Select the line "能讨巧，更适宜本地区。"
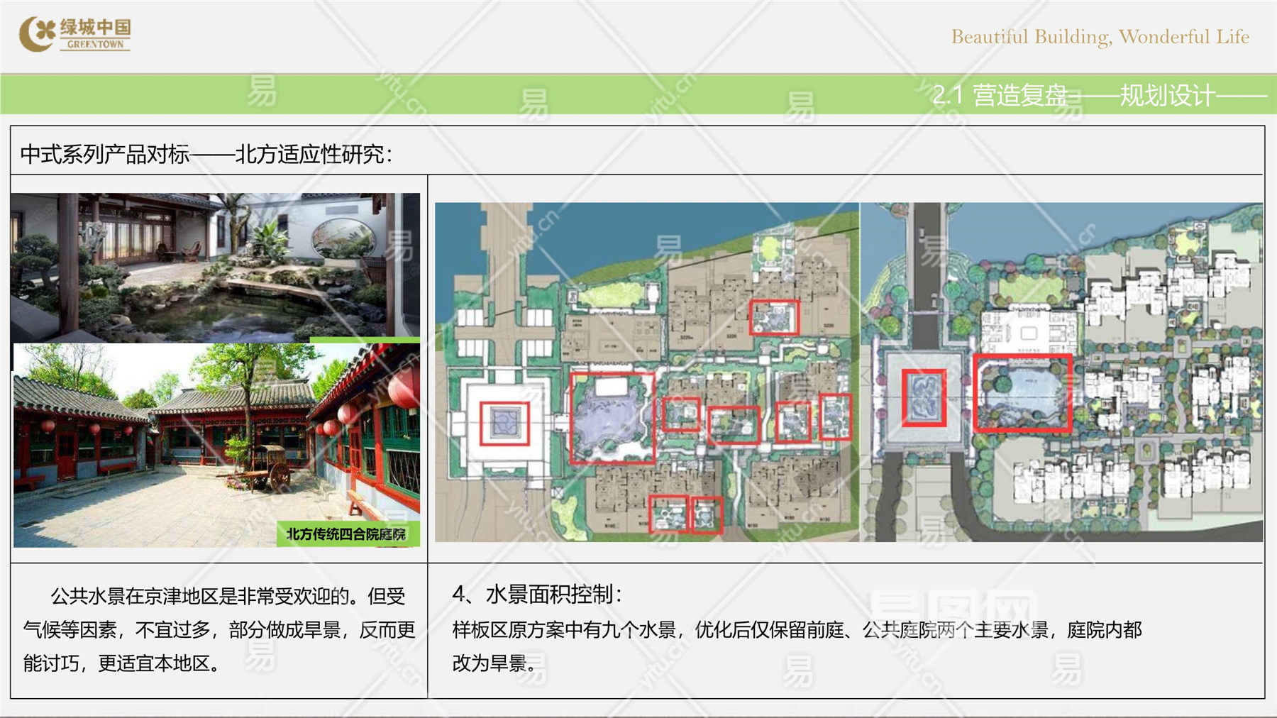1277x718 pixels. [121, 663]
